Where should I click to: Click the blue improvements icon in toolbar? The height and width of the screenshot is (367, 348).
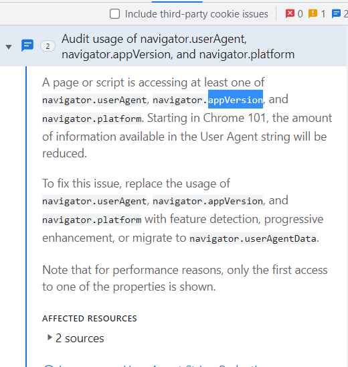tap(336, 13)
